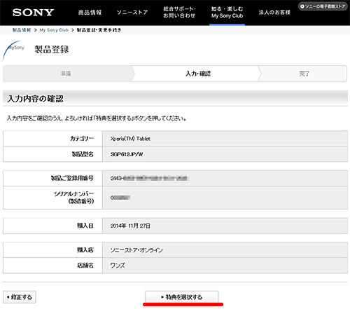Screen dimensions: 350x309
Task: Click the 完了 progress step
Action: (x=304, y=74)
